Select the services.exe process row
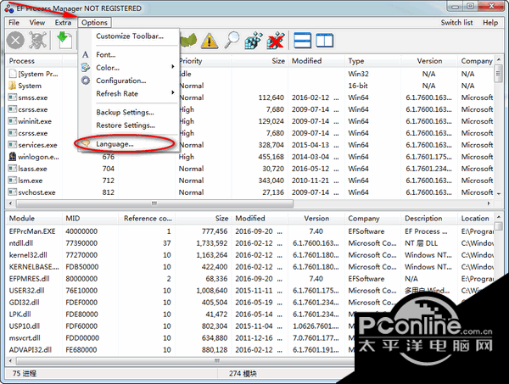 click(250, 145)
